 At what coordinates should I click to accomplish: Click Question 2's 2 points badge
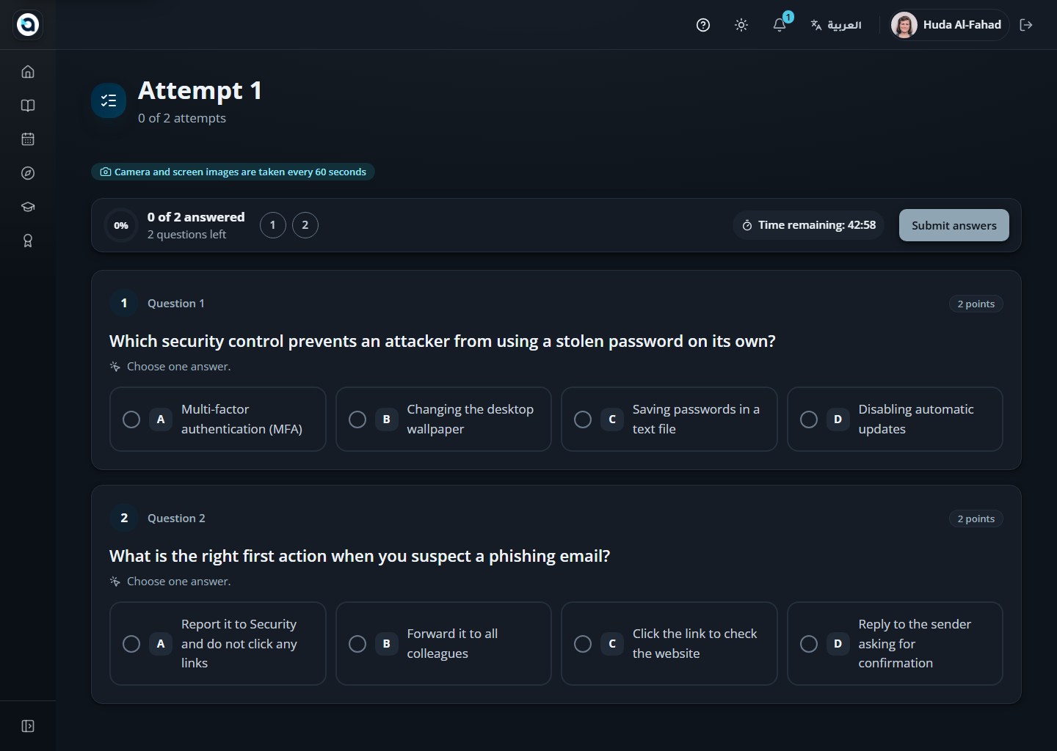click(x=976, y=519)
